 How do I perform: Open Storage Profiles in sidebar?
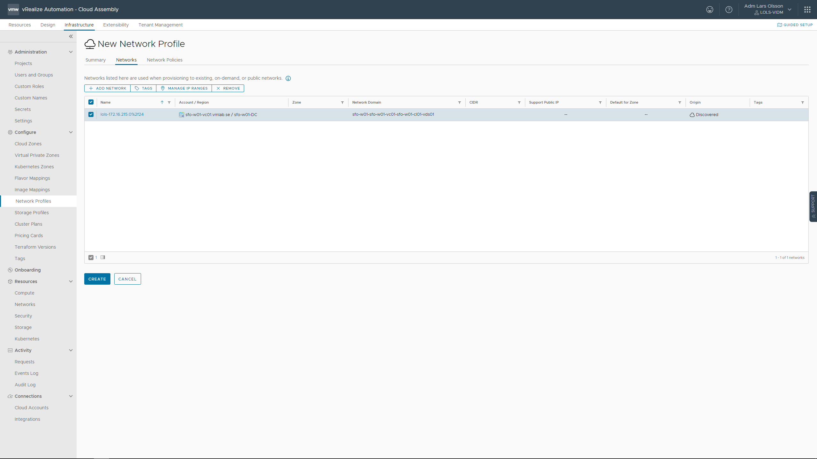[x=32, y=213]
